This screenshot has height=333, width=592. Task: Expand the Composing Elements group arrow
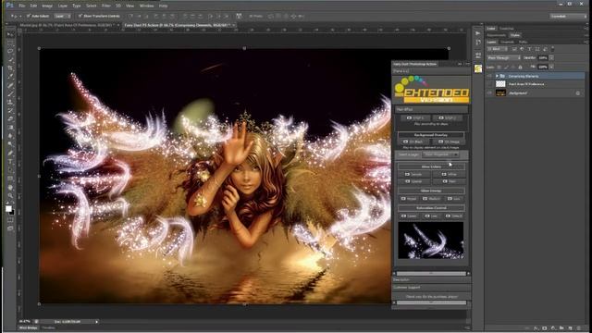497,76
